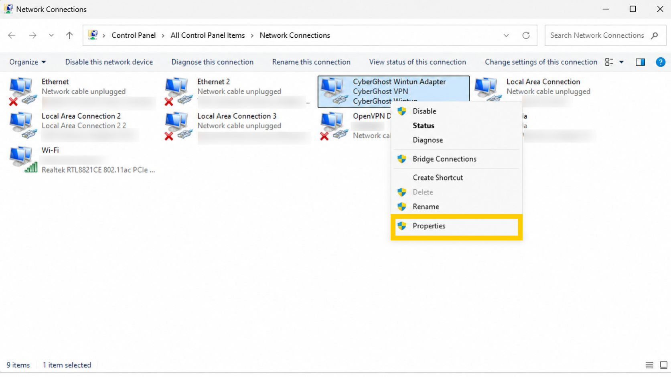Go forward with the forward arrow
Screen dimensions: 671x377
[x=32, y=35]
